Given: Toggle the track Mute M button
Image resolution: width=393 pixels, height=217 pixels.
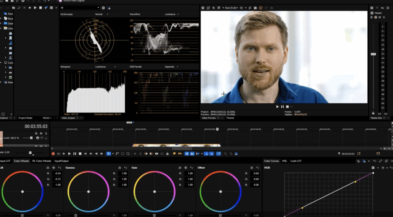Looking at the screenshot, I should coord(41,133).
